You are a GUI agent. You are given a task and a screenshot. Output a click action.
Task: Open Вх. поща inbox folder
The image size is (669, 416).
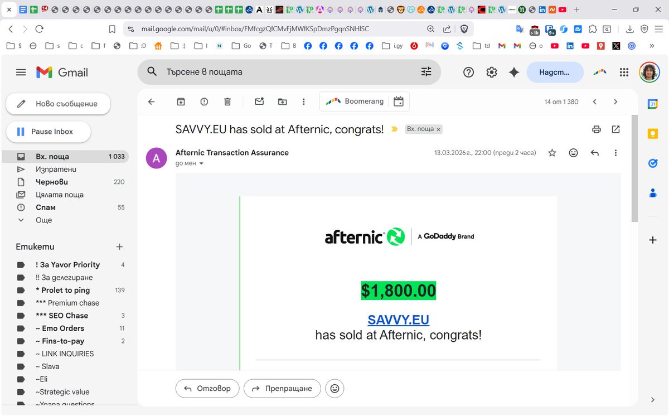click(x=64, y=157)
